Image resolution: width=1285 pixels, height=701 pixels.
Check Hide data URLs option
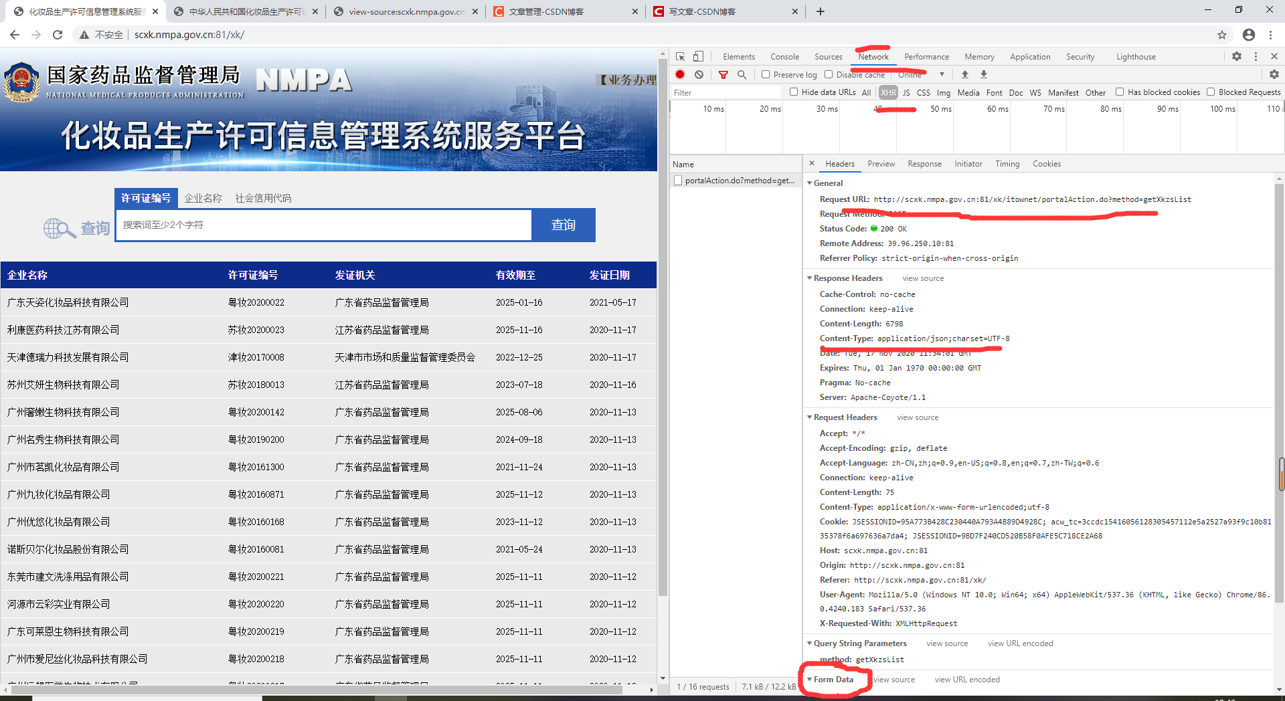point(794,92)
